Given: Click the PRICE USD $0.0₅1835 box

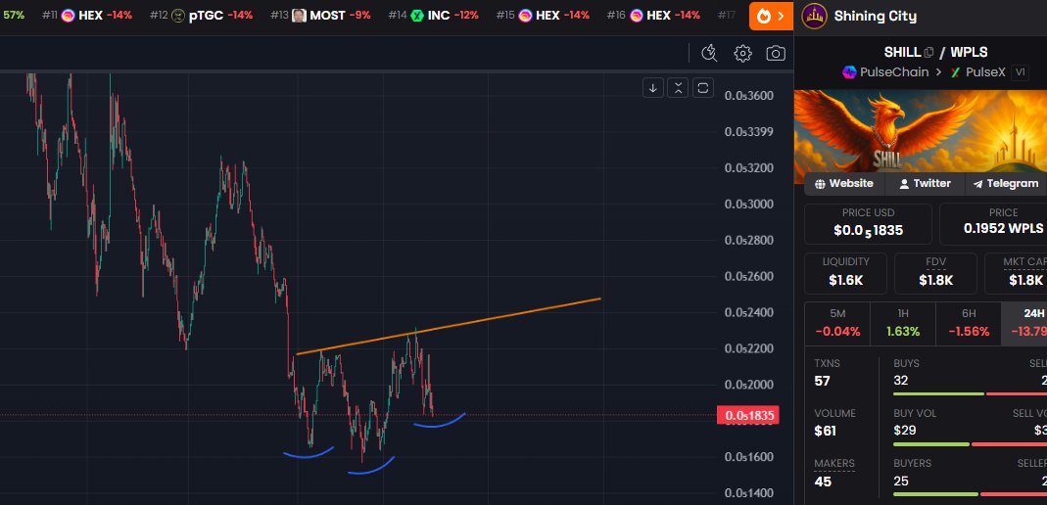Looking at the screenshot, I should point(868,223).
